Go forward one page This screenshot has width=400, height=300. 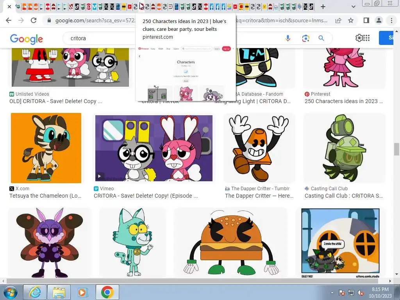tap(21, 20)
